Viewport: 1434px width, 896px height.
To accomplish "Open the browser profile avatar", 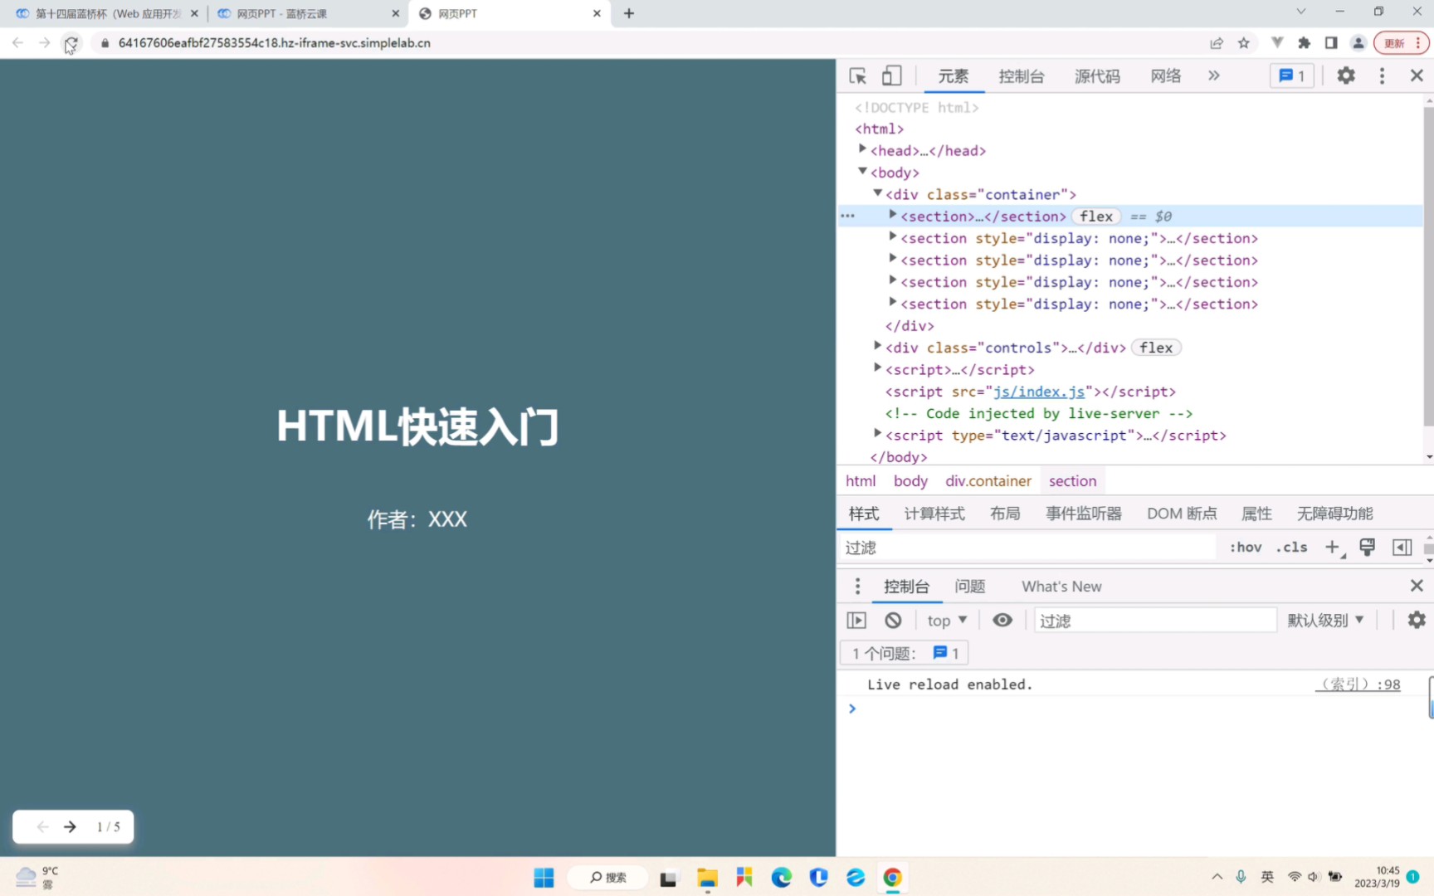I will 1358,43.
